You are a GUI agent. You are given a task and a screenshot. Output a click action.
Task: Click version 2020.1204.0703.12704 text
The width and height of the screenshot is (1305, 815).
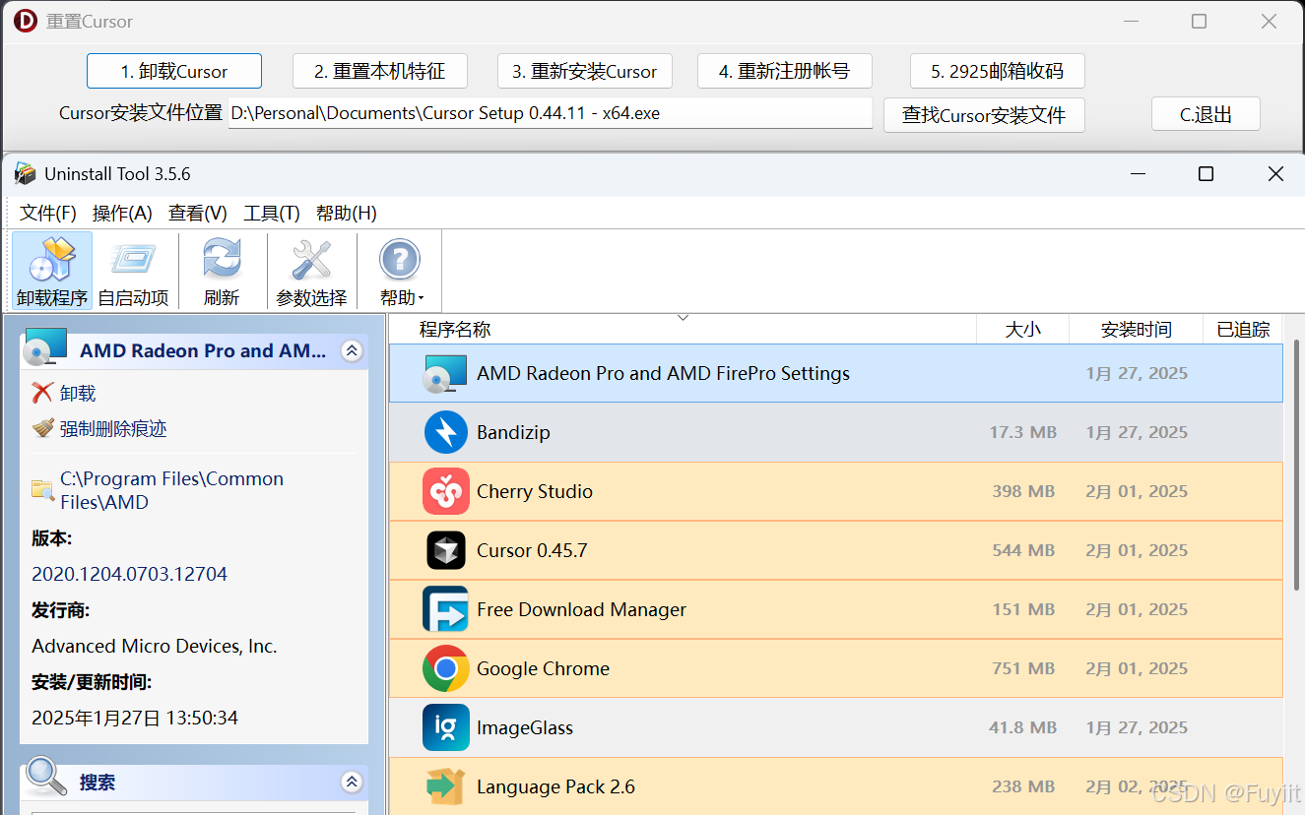click(x=129, y=574)
